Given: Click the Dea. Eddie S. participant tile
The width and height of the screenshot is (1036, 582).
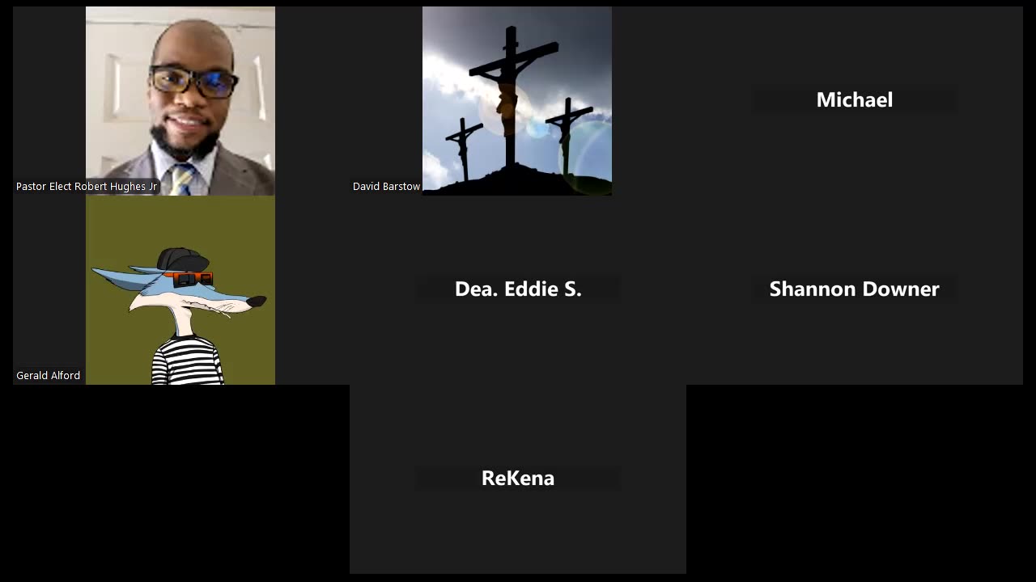Looking at the screenshot, I should [518, 290].
